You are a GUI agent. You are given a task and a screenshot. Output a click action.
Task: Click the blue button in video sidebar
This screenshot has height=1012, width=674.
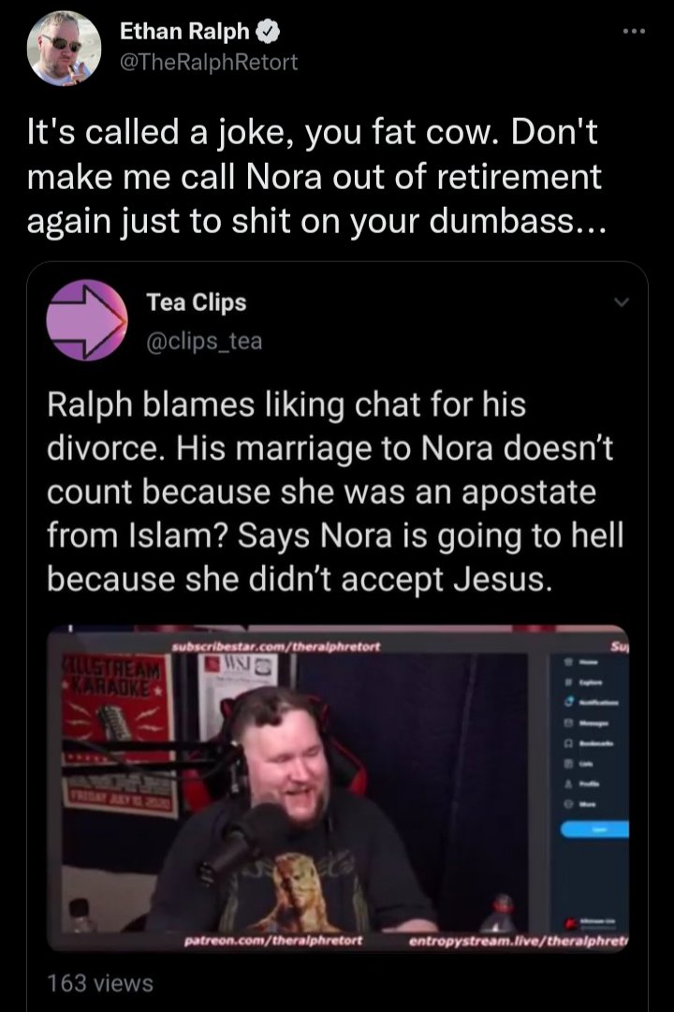tap(593, 829)
